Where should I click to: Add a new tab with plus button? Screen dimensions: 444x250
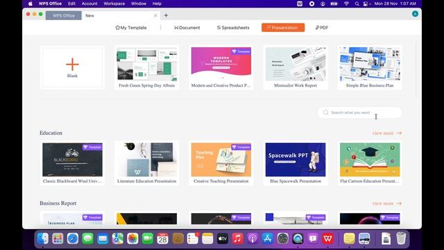[166, 15]
